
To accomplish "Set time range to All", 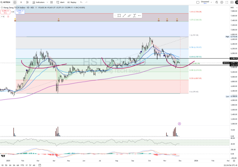I will coord(34,165).
